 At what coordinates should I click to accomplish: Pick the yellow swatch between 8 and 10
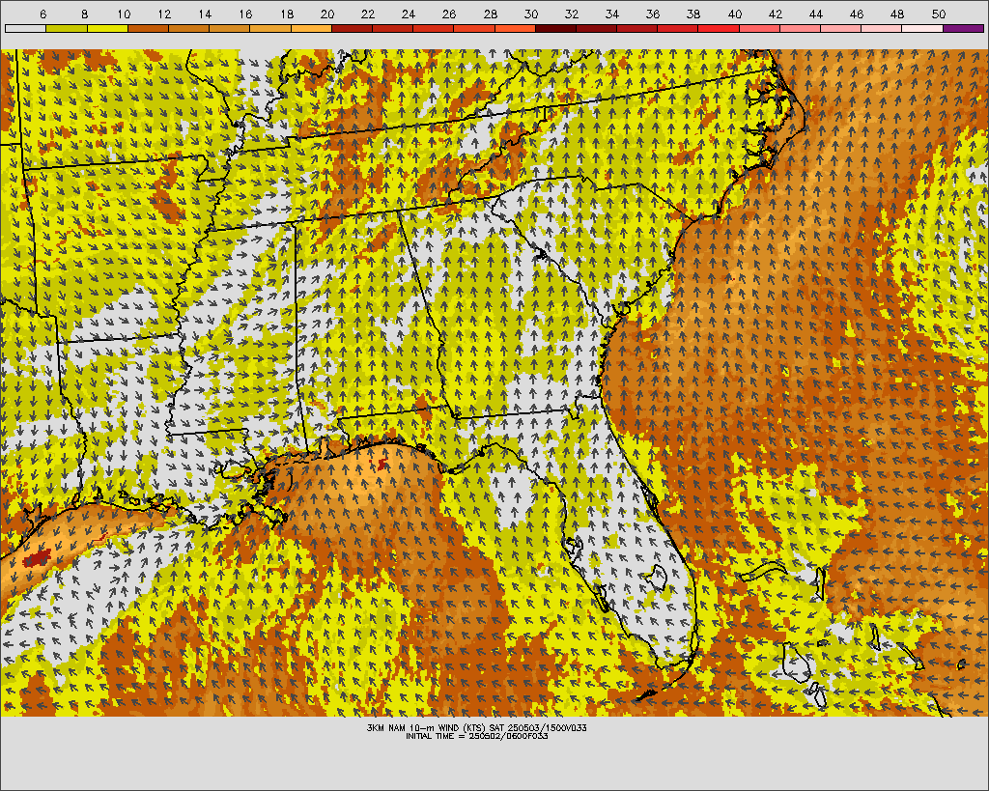click(x=107, y=28)
